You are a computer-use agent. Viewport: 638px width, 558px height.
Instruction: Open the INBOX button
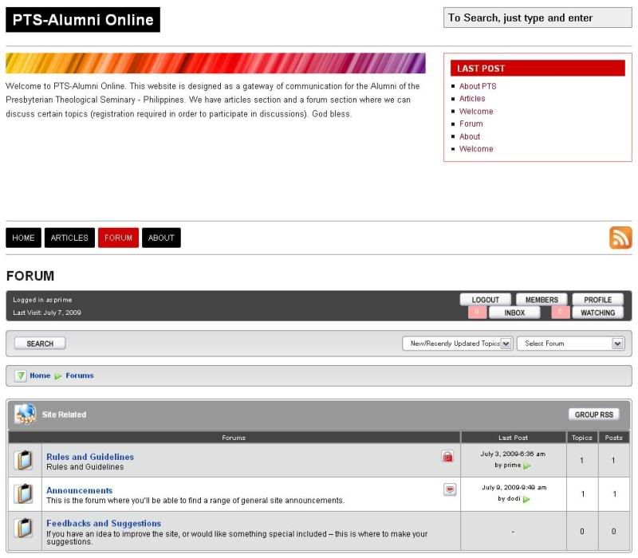point(514,312)
